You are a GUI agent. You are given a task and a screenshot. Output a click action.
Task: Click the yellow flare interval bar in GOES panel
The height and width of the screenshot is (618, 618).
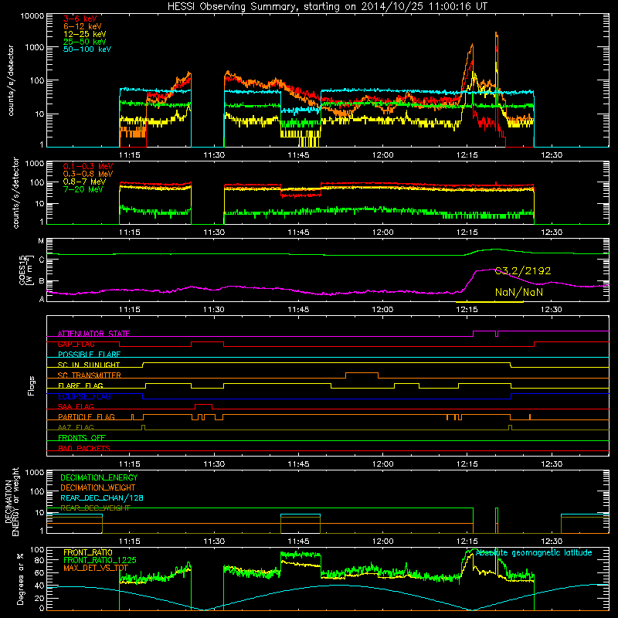coord(490,302)
